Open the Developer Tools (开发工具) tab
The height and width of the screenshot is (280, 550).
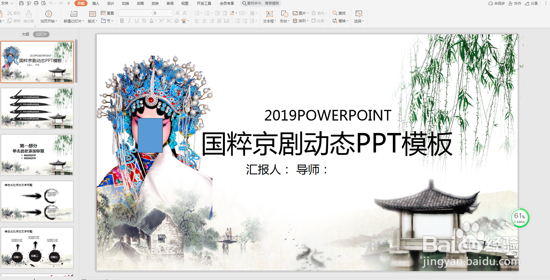(204, 3)
